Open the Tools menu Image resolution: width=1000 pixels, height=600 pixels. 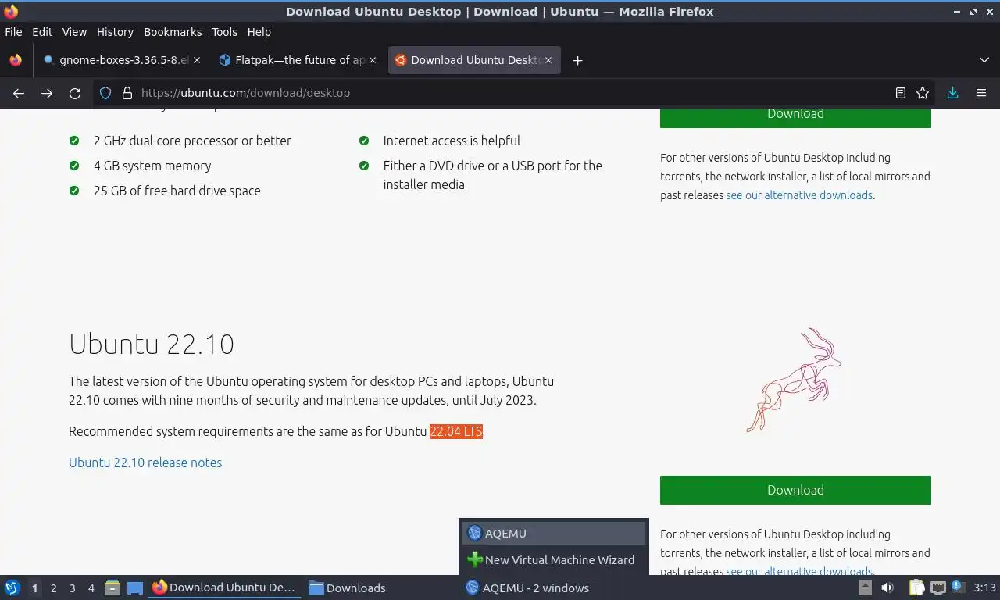pyautogui.click(x=224, y=32)
